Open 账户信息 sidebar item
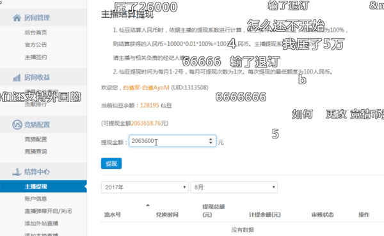The height and width of the screenshot is (236, 384). click(36, 198)
